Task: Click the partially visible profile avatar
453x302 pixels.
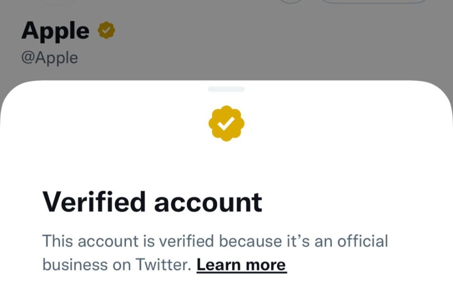Action: point(56,2)
